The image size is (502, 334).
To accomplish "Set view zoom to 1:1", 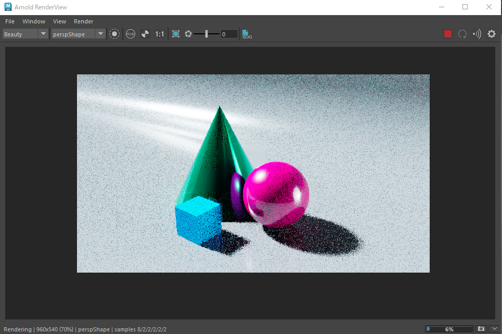I will pyautogui.click(x=159, y=34).
